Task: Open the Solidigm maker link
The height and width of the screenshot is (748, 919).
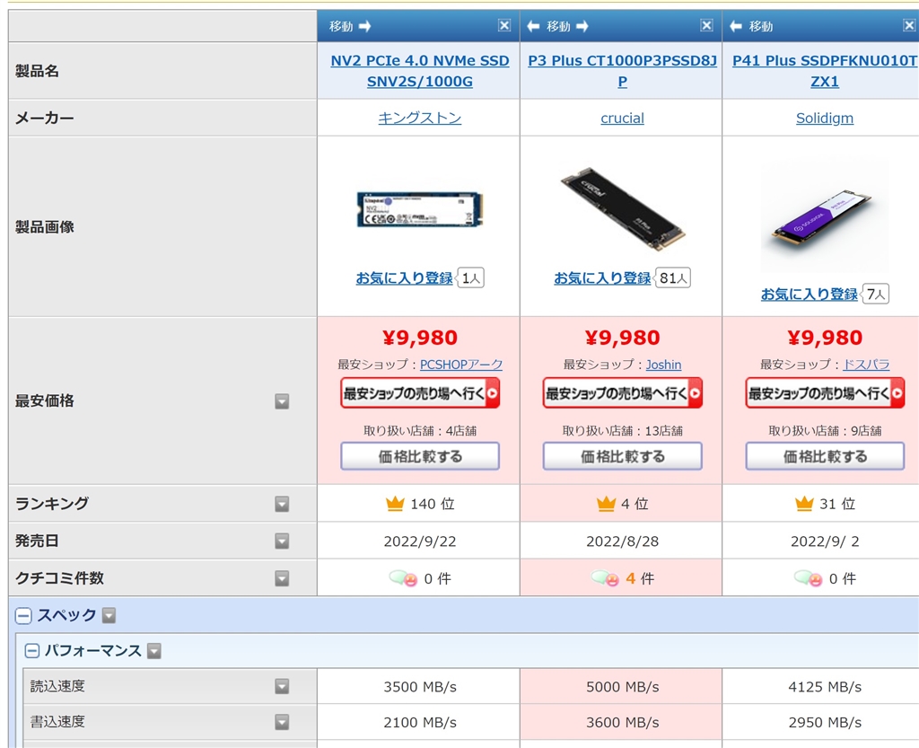Action: click(825, 119)
